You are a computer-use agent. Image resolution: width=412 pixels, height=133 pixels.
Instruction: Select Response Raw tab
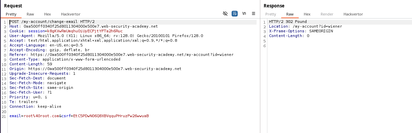coord(290,14)
